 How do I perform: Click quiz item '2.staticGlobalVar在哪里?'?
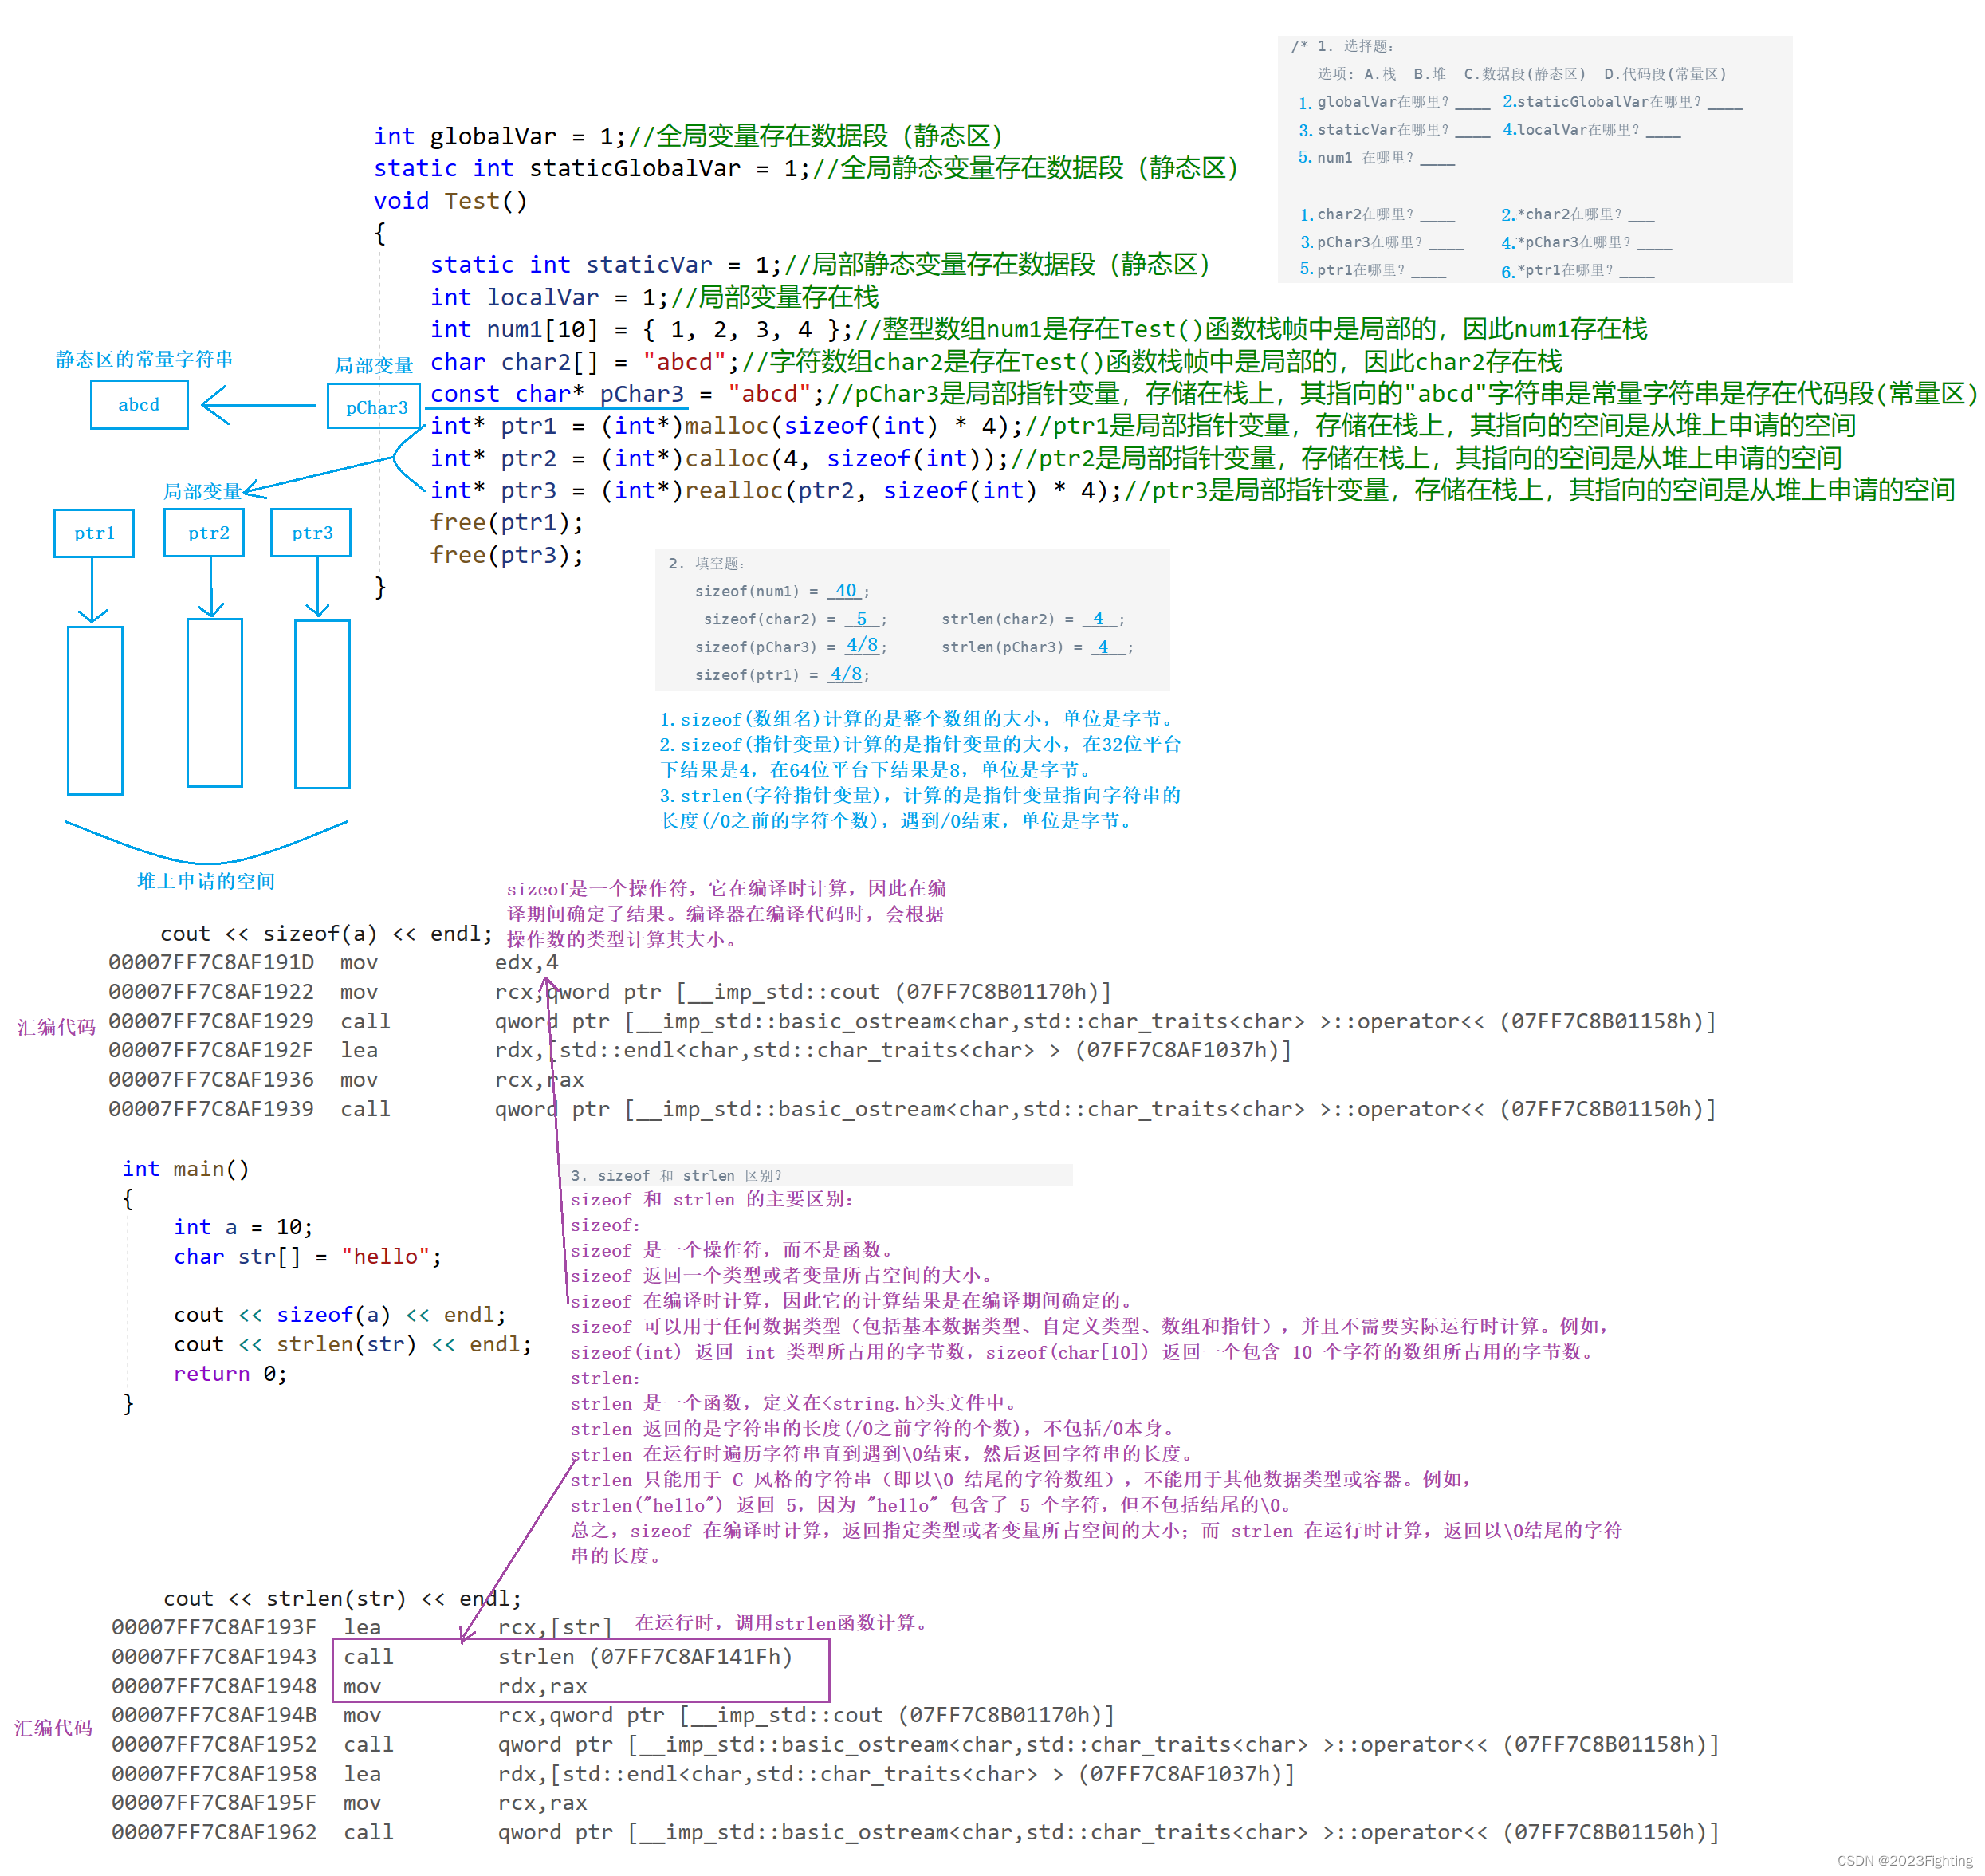pos(1622,102)
